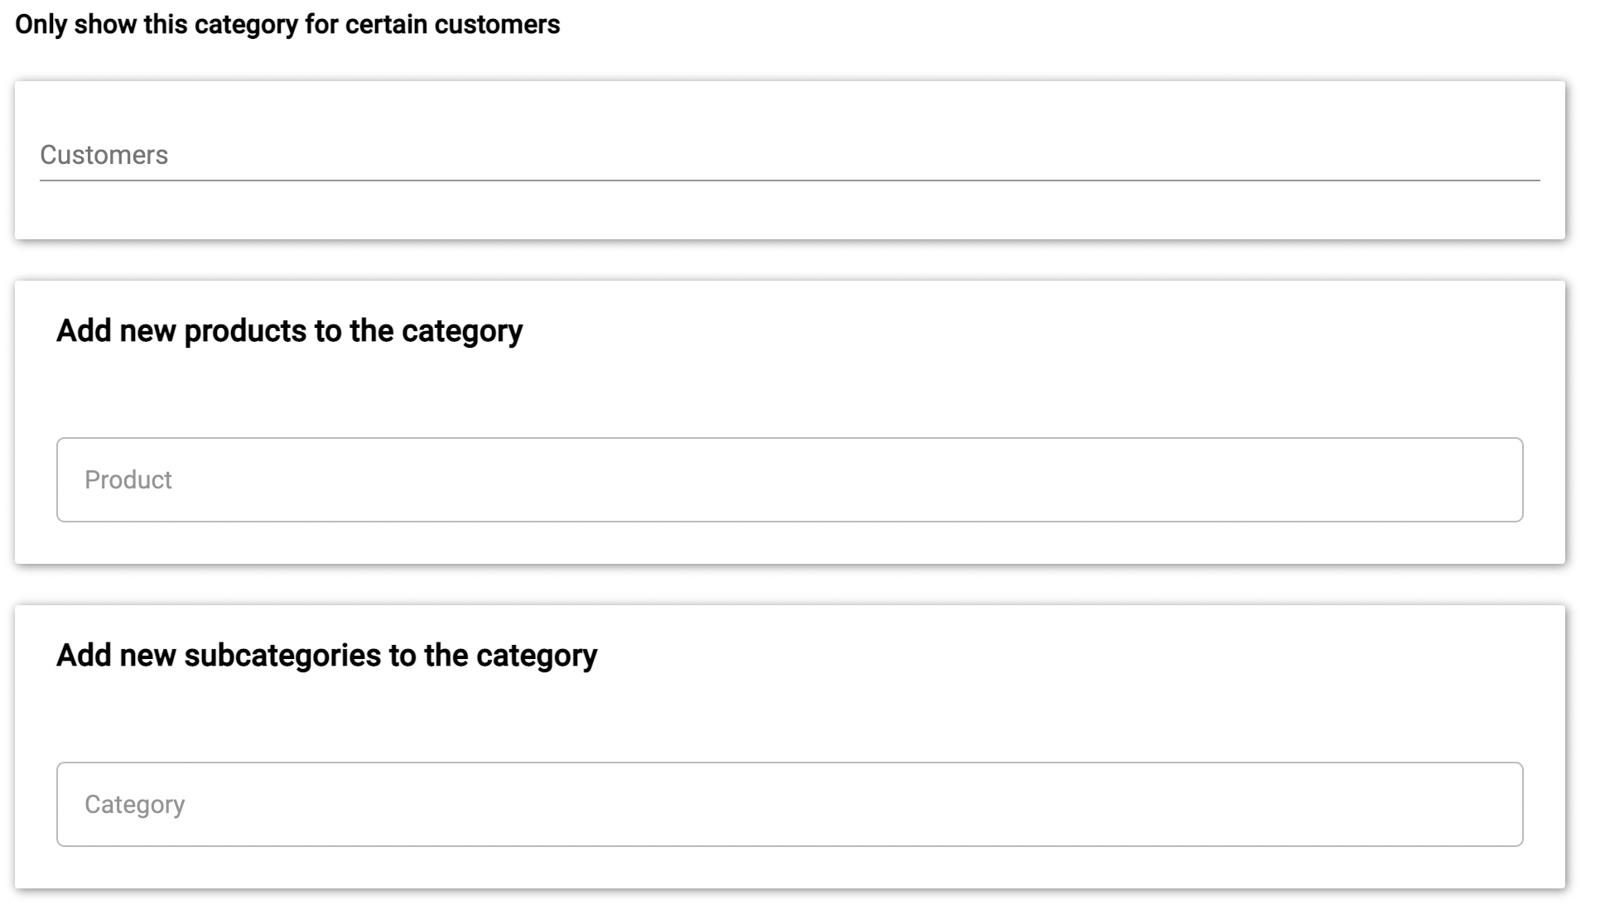The image size is (1600, 924).
Task: Click 'Add new subcategories to the category' heading
Action: point(326,656)
